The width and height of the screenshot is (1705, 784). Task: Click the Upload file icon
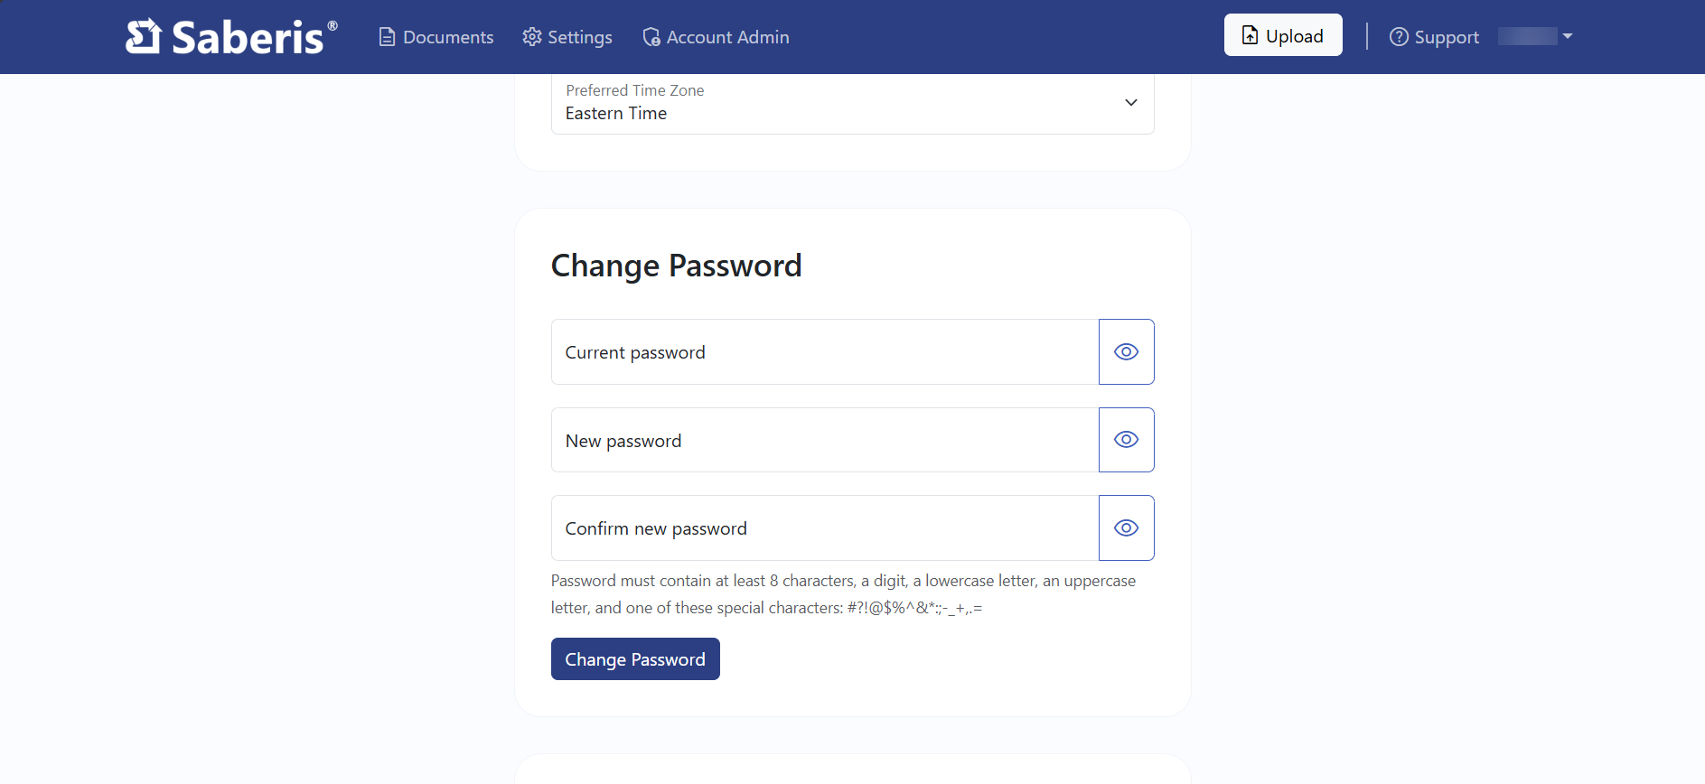coord(1250,35)
